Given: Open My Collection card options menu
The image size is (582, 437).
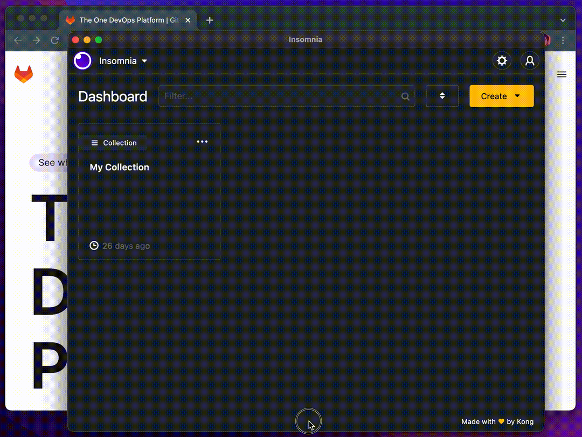Looking at the screenshot, I should [202, 142].
